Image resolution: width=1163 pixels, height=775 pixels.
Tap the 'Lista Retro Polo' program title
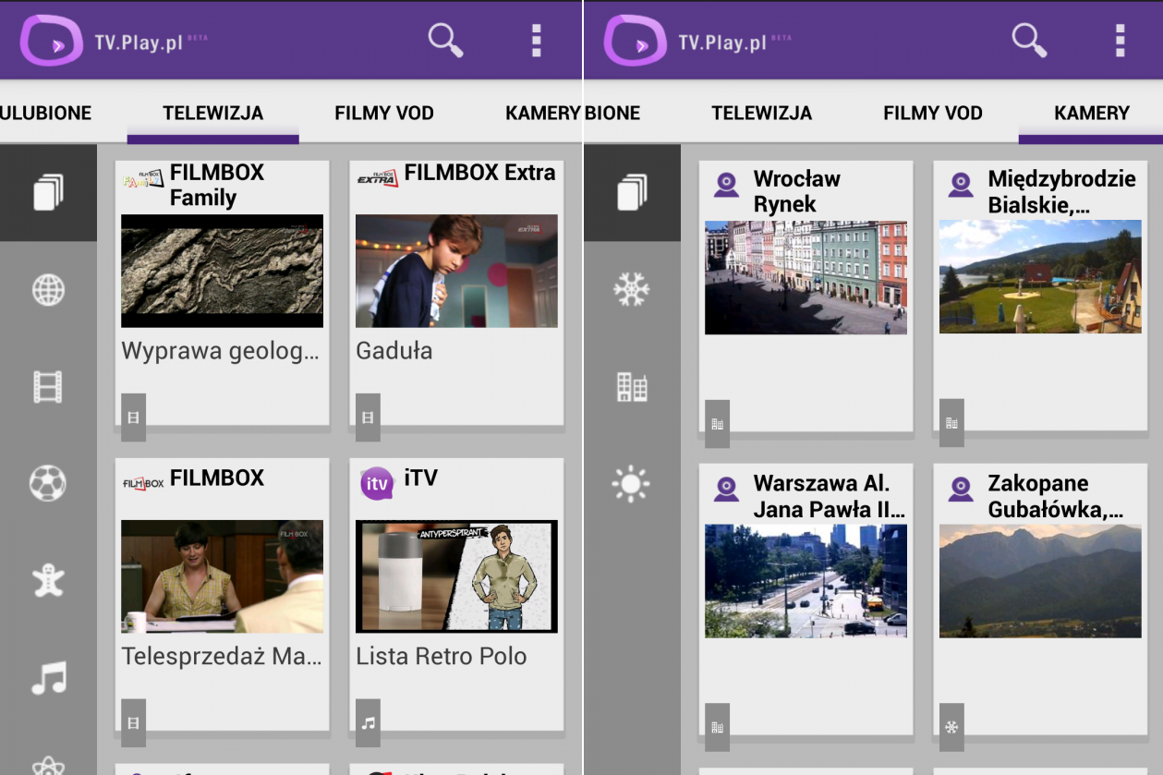pyautogui.click(x=442, y=657)
